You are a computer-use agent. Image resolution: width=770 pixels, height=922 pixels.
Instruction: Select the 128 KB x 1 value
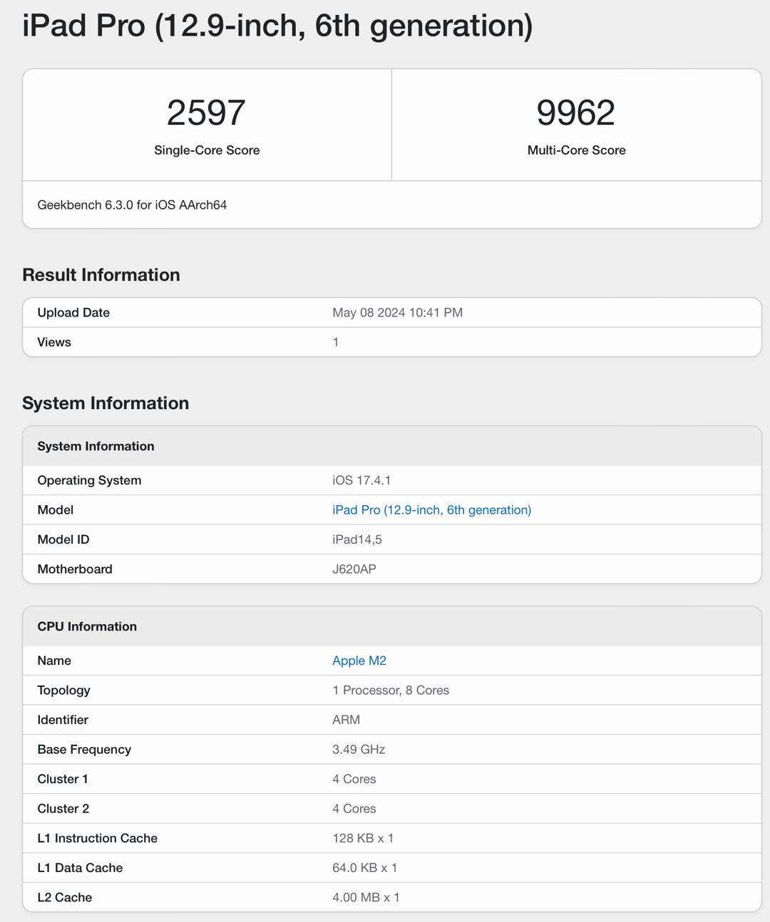363,839
